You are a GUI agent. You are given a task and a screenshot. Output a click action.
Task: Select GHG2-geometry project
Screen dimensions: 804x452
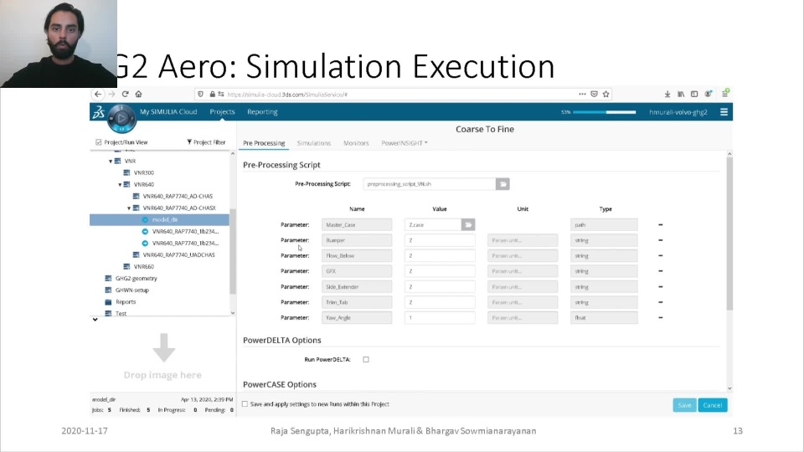coord(136,278)
